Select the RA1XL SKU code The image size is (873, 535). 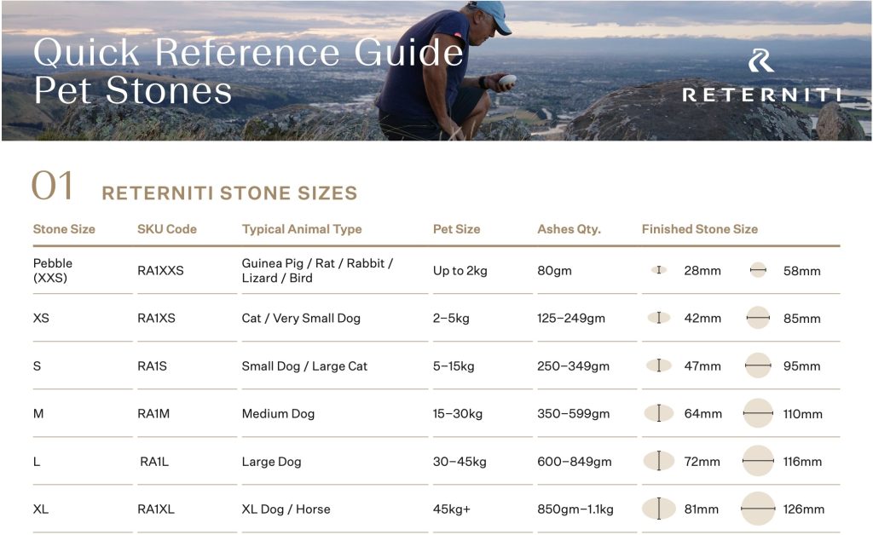click(x=156, y=509)
